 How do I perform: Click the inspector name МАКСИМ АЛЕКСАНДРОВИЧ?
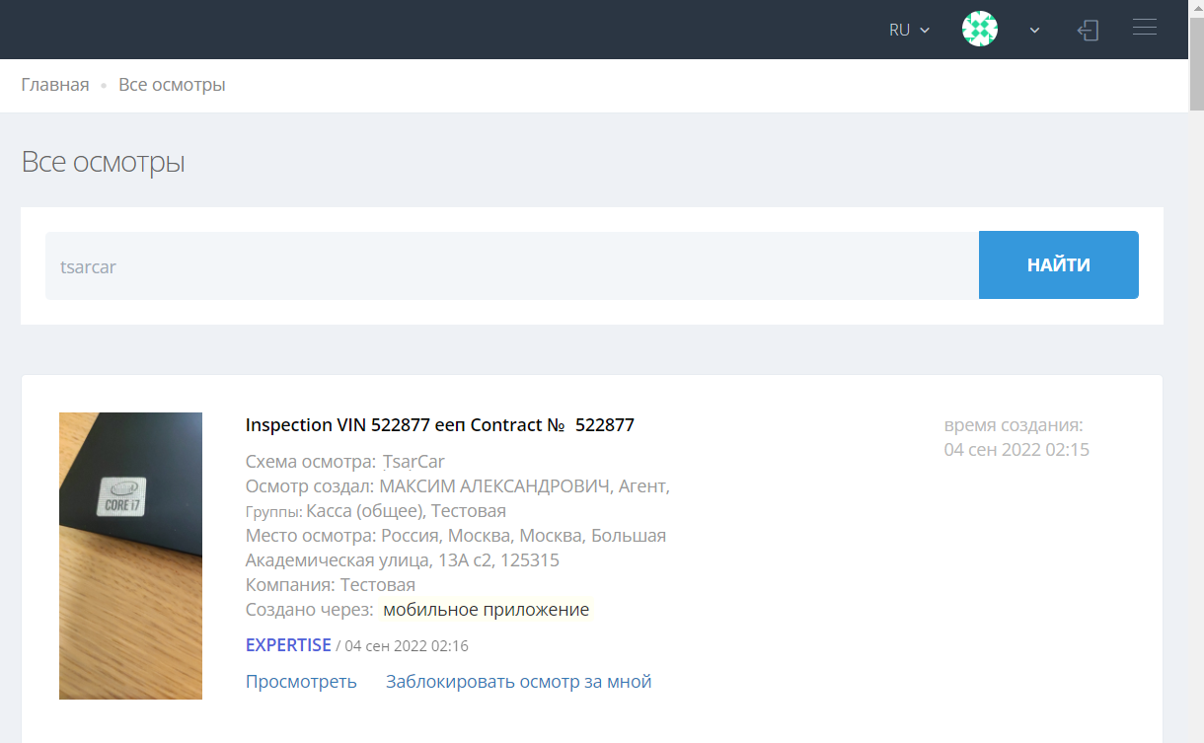pyautogui.click(x=495, y=485)
